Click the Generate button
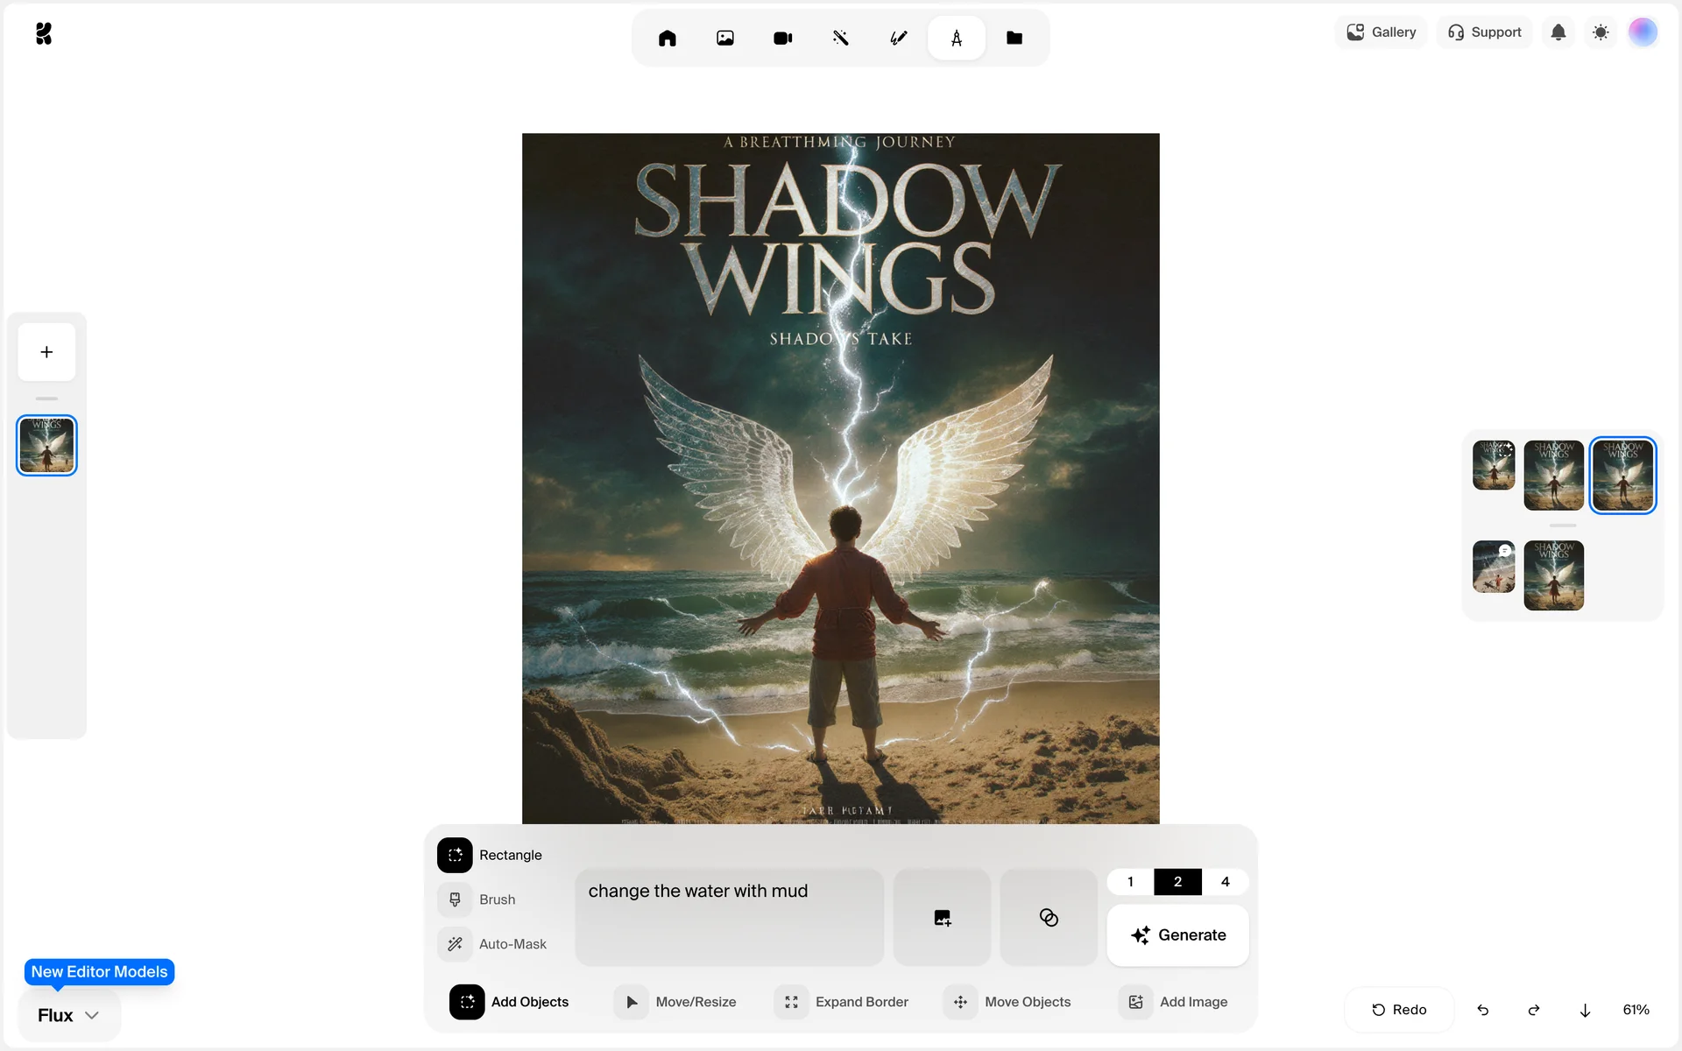This screenshot has width=1682, height=1051. click(x=1177, y=935)
